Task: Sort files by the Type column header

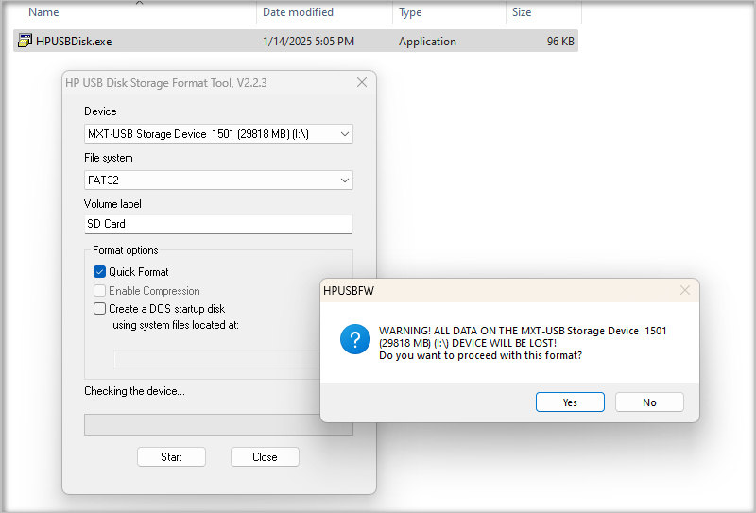Action: coord(410,12)
